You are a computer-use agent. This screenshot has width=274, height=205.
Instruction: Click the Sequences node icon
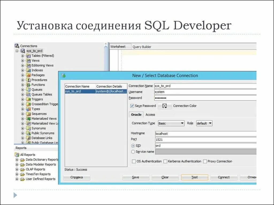28,114
